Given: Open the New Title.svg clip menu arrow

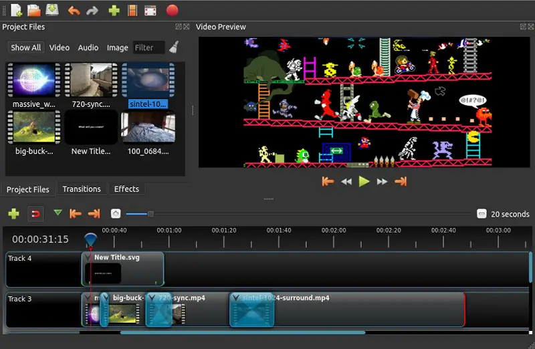Looking at the screenshot, I should tap(88, 257).
